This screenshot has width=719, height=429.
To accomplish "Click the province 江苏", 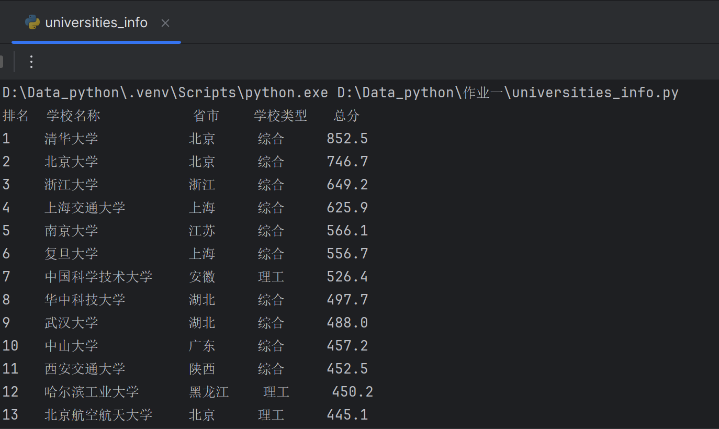I will pos(202,231).
